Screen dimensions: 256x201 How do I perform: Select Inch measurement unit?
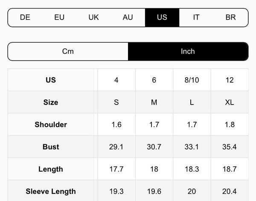188,51
